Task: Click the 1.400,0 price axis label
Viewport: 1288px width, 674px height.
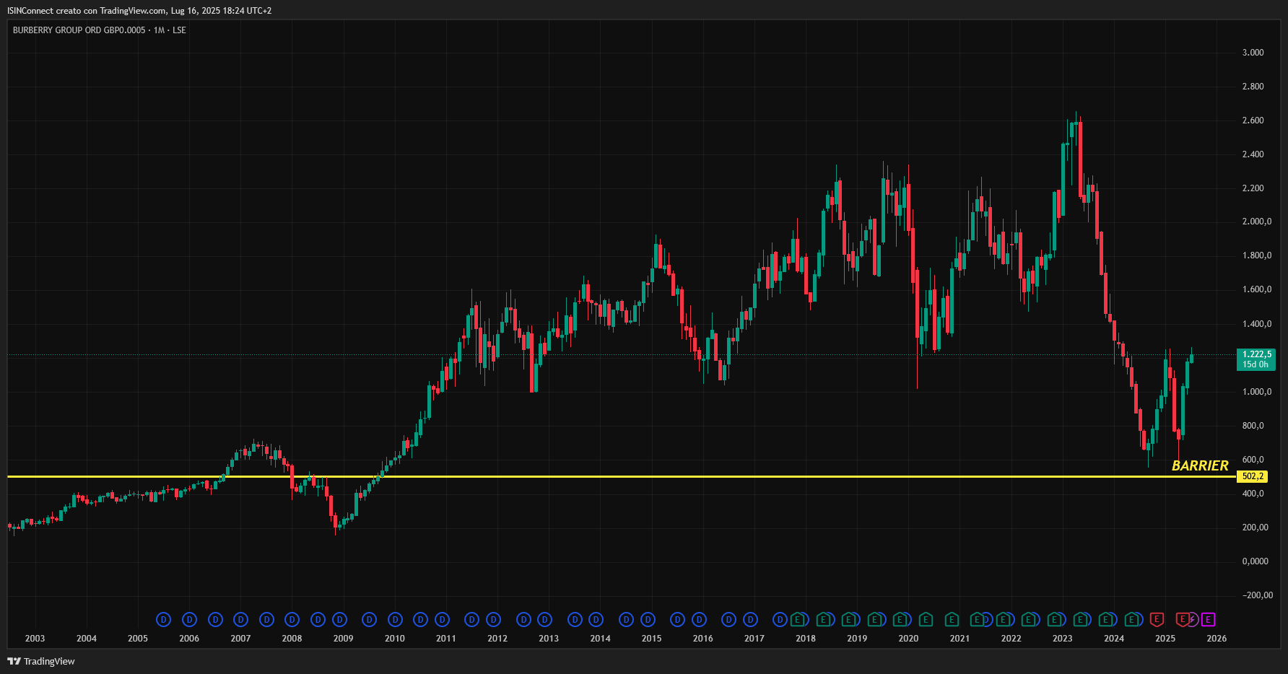Action: 1257,324
